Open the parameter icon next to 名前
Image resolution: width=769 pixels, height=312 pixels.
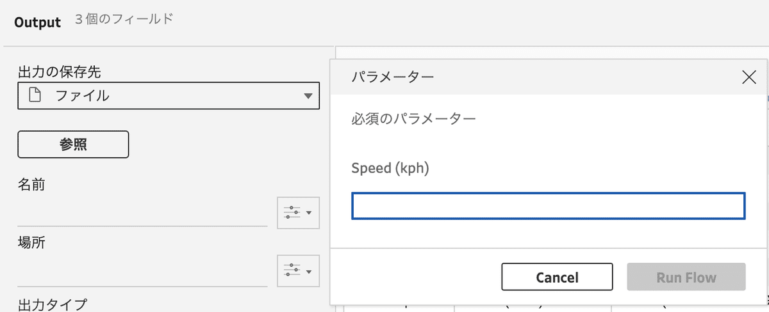pos(298,212)
